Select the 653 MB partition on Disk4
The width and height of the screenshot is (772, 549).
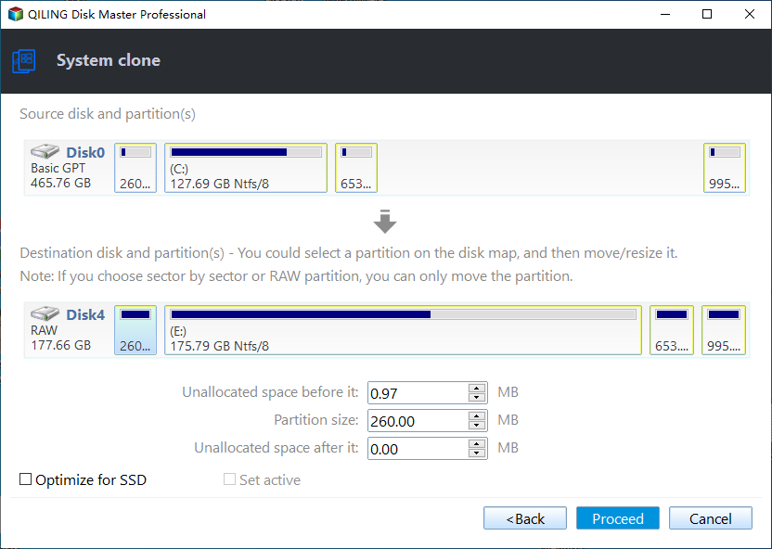672,330
